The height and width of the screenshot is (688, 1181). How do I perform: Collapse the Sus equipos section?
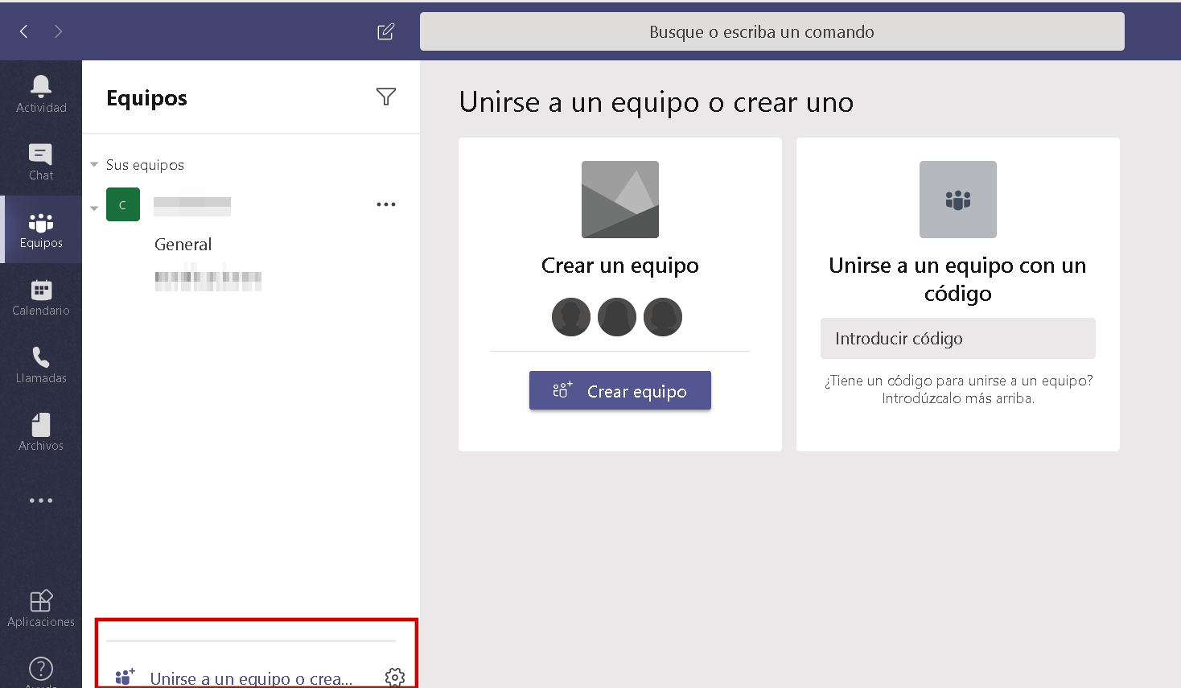(x=94, y=164)
